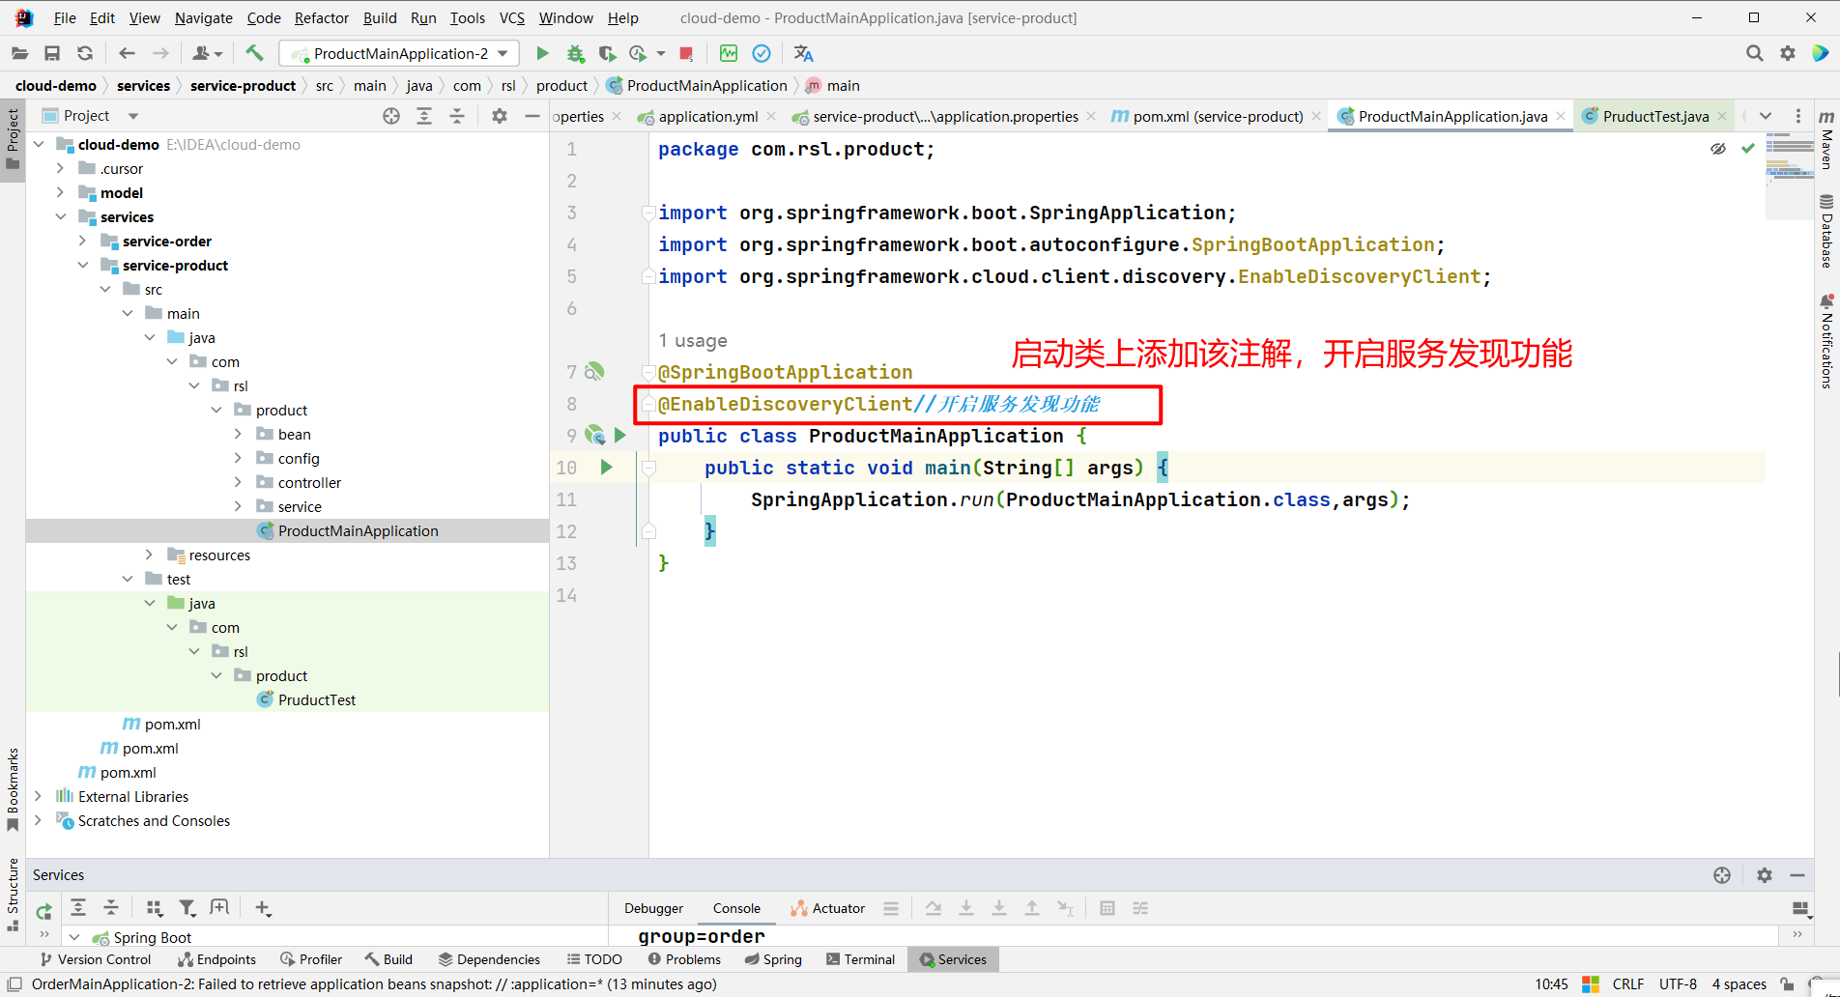The height and width of the screenshot is (997, 1840).
Task: Click run gutter icon on line 10
Action: (x=607, y=468)
